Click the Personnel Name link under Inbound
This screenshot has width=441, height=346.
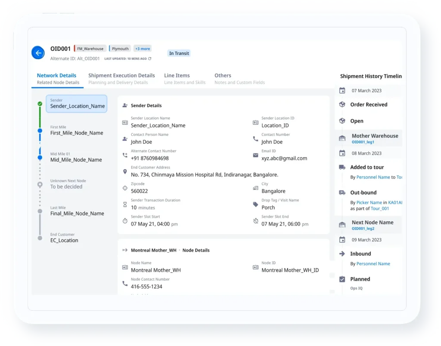click(373, 264)
